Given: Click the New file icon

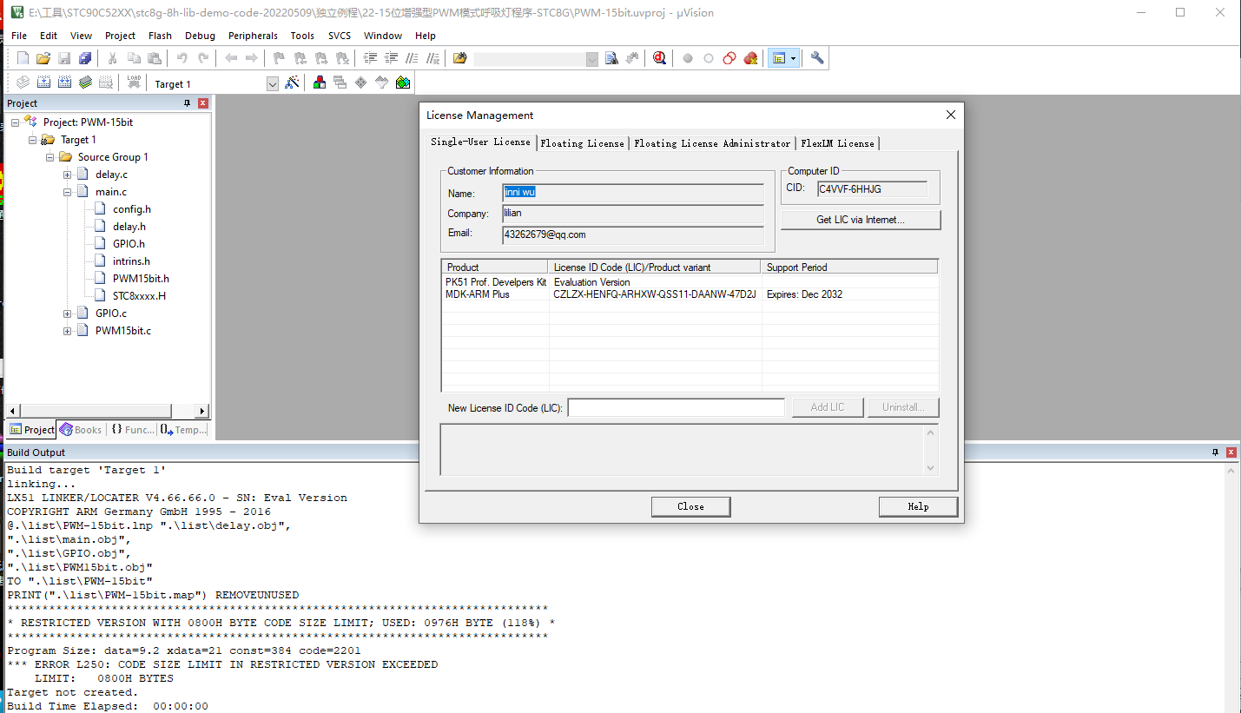Looking at the screenshot, I should [23, 58].
